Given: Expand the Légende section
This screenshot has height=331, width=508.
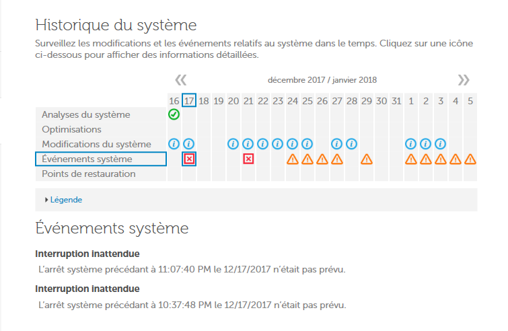Looking at the screenshot, I should (x=67, y=200).
